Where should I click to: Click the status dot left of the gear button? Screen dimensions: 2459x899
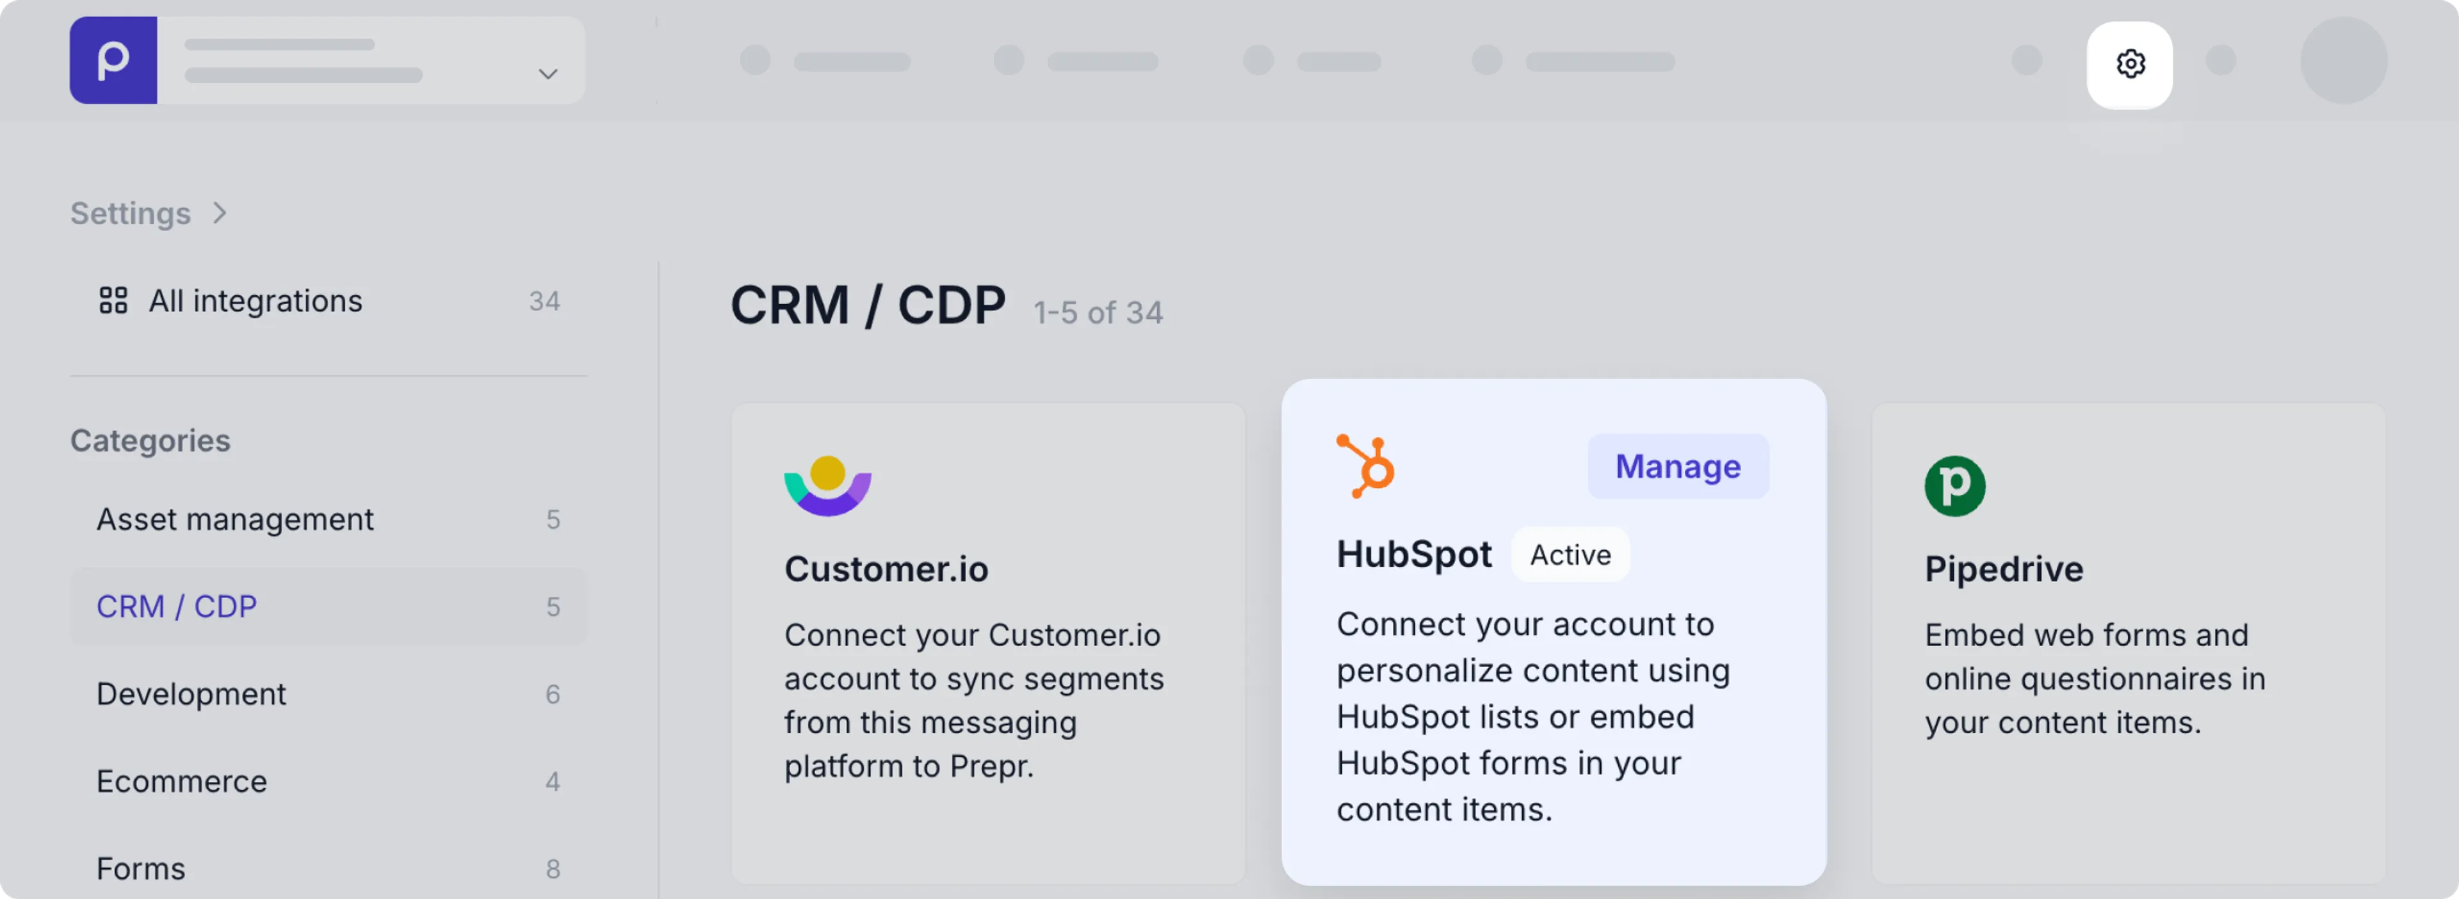(x=2029, y=60)
